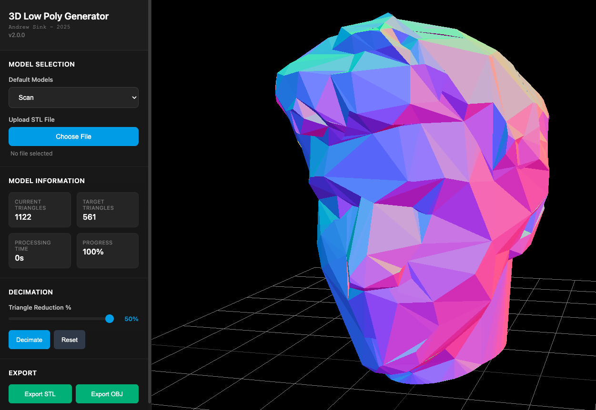Screen dimensions: 596x410
Task: Click the Choose File upload button
Action: pos(73,137)
